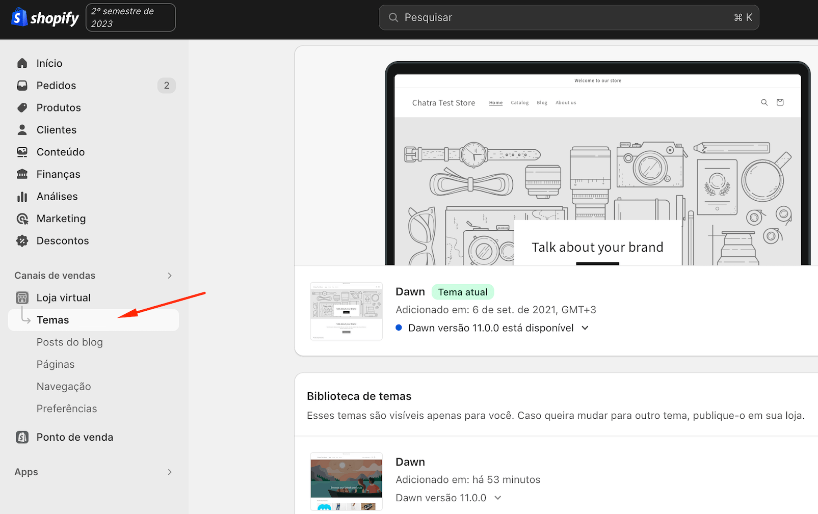
Task: Click the Produtos tag icon
Action: 22,107
